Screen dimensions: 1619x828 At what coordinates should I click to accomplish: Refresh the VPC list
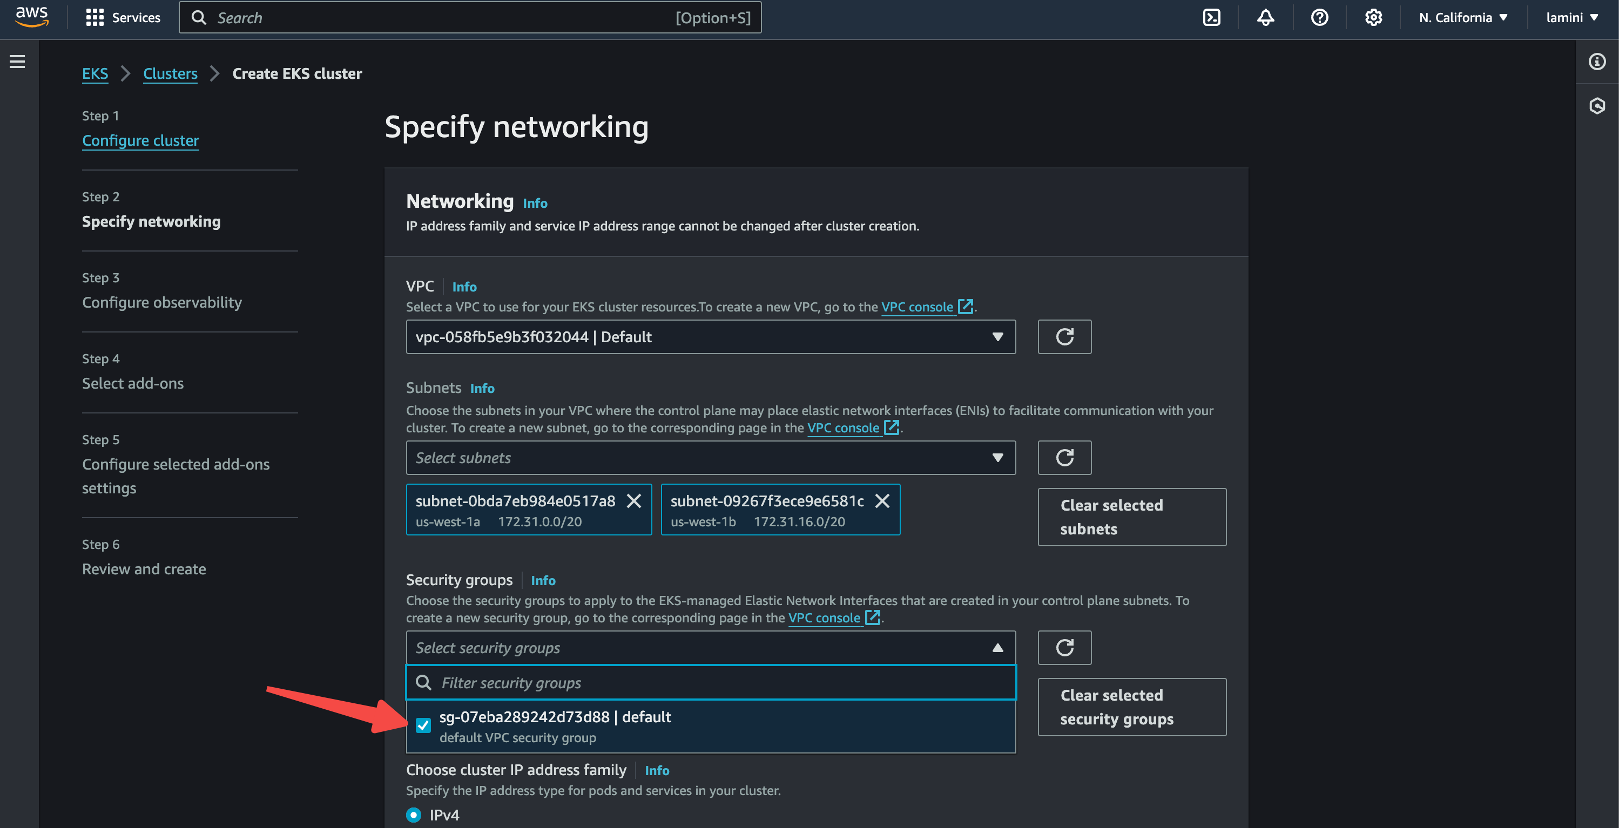point(1064,337)
